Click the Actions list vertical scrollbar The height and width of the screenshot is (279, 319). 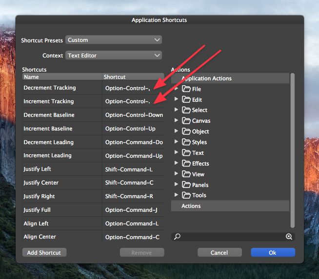[x=293, y=150]
